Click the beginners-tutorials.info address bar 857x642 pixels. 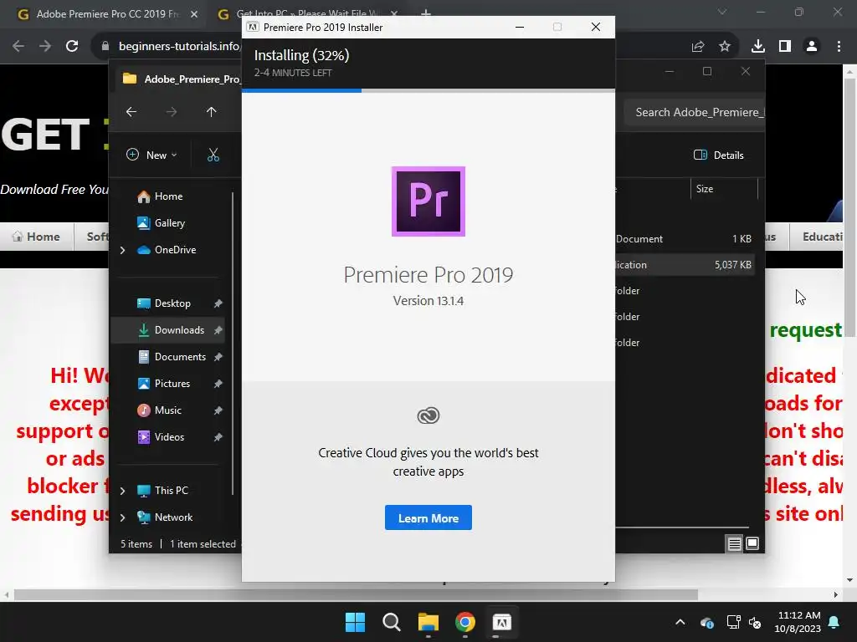coord(179,47)
